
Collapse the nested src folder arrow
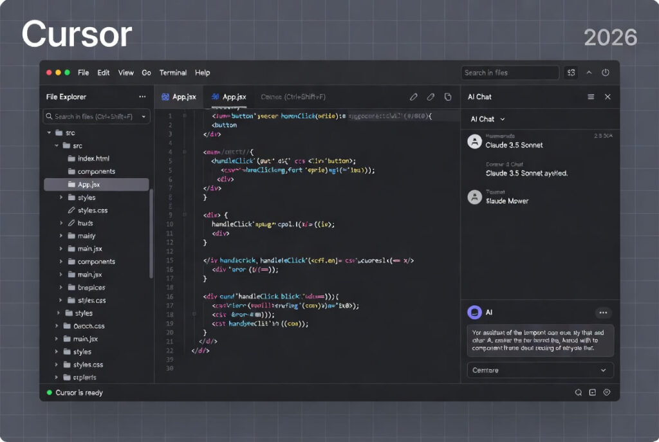pos(57,146)
